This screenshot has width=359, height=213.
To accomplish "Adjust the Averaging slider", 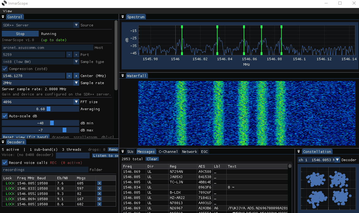I will point(40,109).
